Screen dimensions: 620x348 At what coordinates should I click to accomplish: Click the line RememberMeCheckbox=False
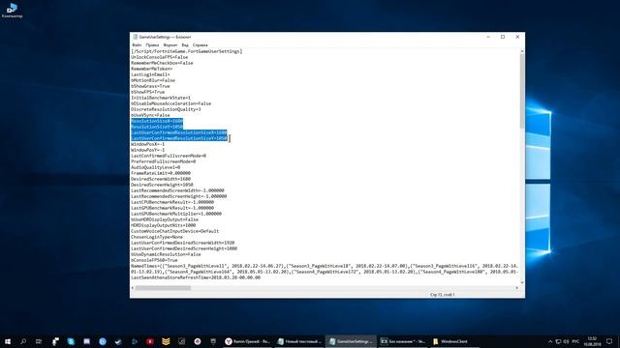point(162,63)
